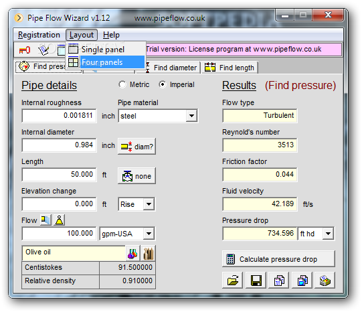Viewport: 362px width, 312px height.
Task: Select the Metric units radio button
Action: coord(122,84)
